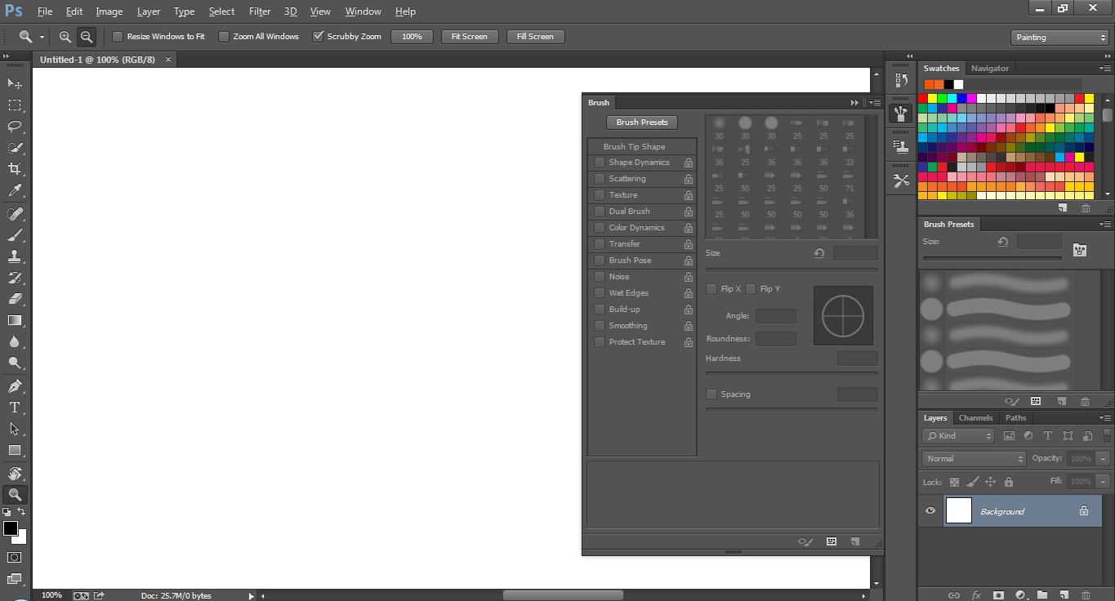Enable Resize Windows to Fit checkbox

pyautogui.click(x=118, y=37)
